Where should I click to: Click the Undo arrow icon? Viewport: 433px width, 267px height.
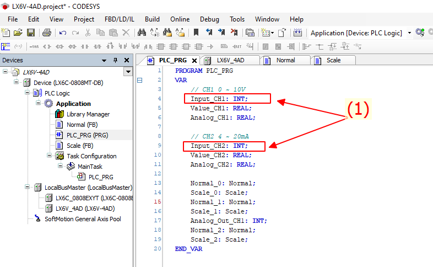pyautogui.click(x=63, y=33)
